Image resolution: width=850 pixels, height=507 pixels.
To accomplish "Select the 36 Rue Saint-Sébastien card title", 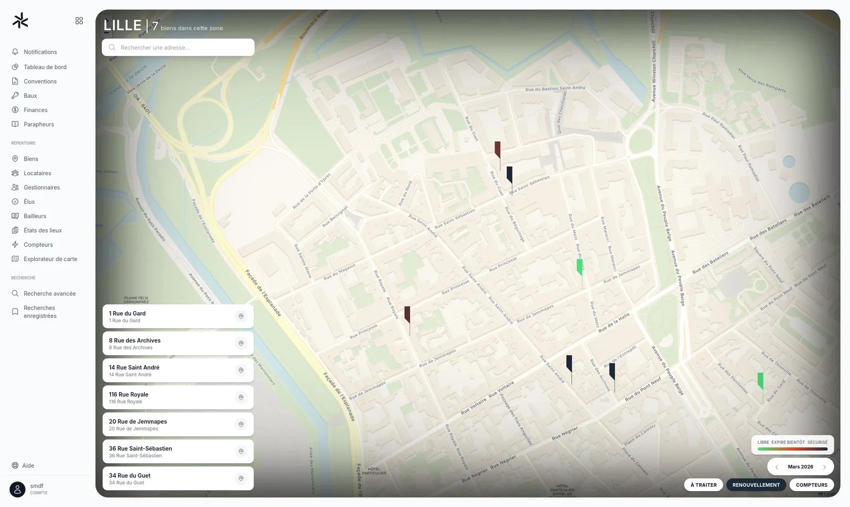I will 140,449.
